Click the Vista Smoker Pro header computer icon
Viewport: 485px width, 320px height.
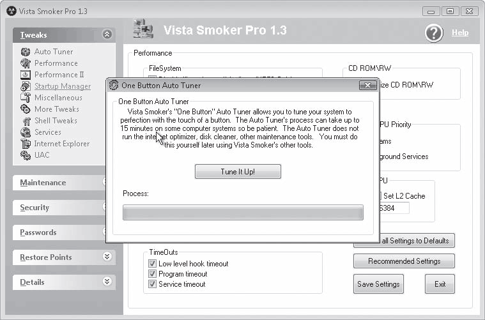(x=143, y=29)
